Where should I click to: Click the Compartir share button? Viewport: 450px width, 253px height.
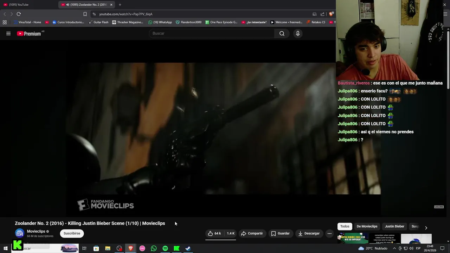click(252, 233)
